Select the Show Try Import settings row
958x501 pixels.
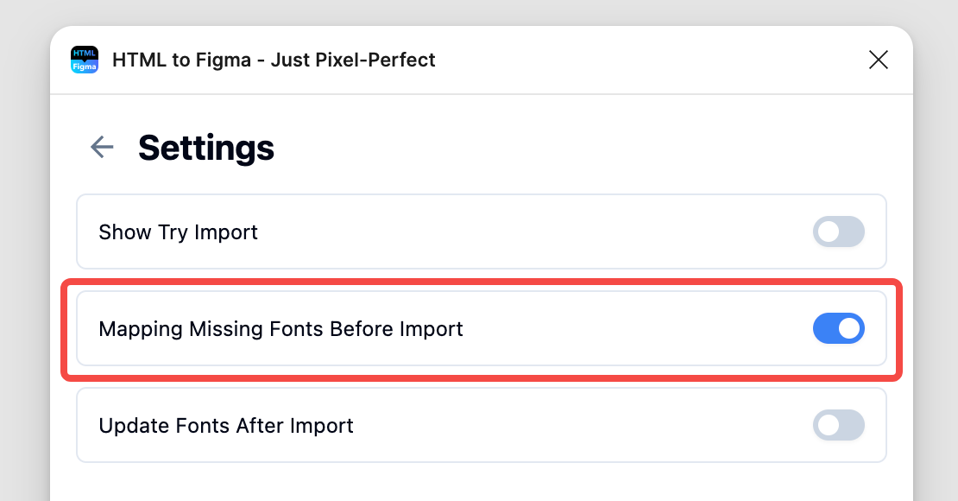tap(518, 231)
